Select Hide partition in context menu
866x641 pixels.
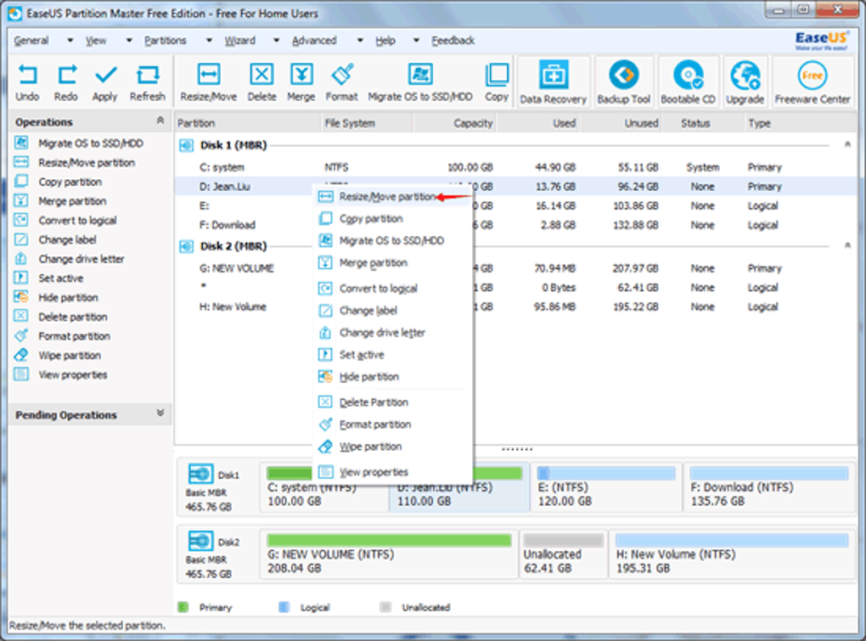(x=393, y=377)
